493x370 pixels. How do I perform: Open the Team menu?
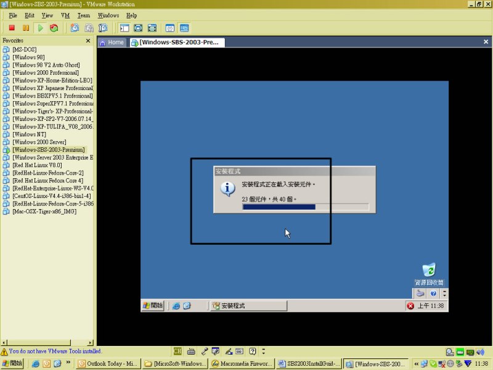(84, 15)
